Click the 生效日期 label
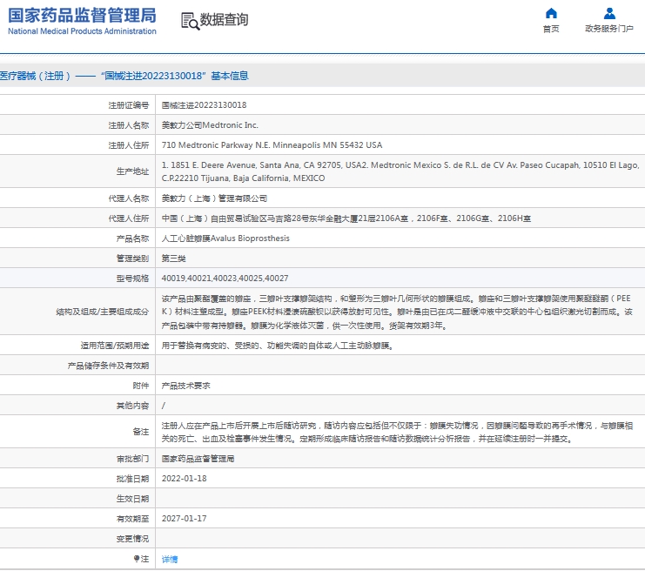This screenshot has width=645, height=571. (132, 499)
